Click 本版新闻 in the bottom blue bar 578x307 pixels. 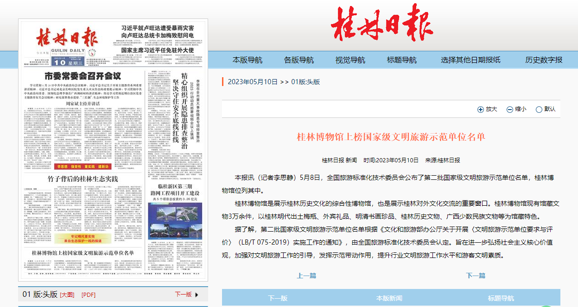click(x=389, y=298)
